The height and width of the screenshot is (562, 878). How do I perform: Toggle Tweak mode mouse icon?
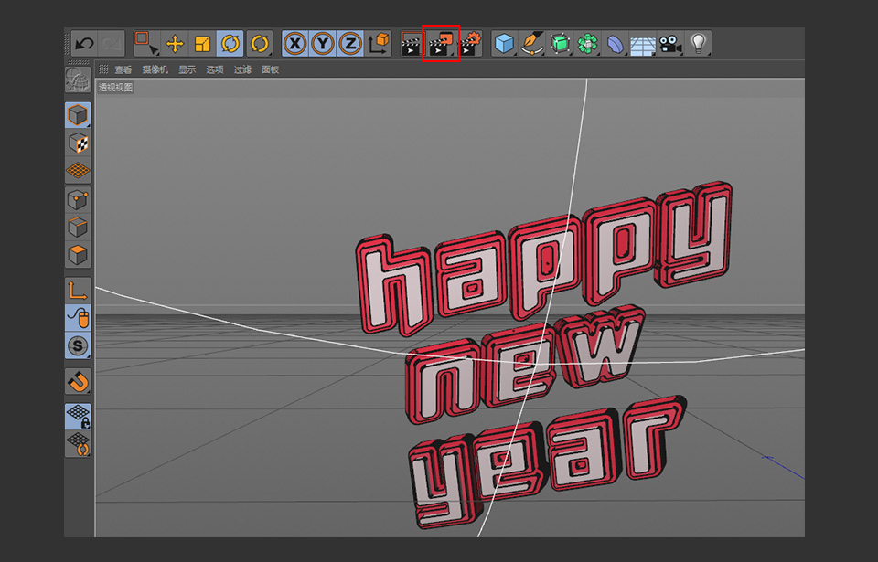tap(78, 318)
